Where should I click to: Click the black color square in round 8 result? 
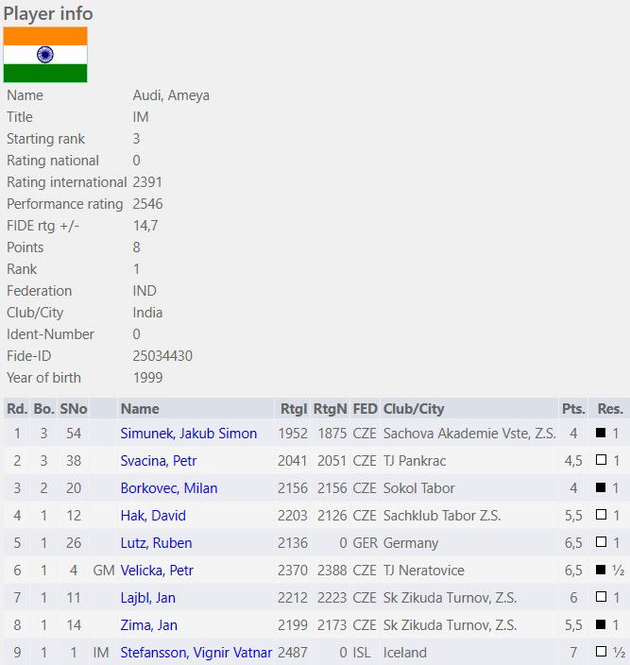click(x=601, y=625)
